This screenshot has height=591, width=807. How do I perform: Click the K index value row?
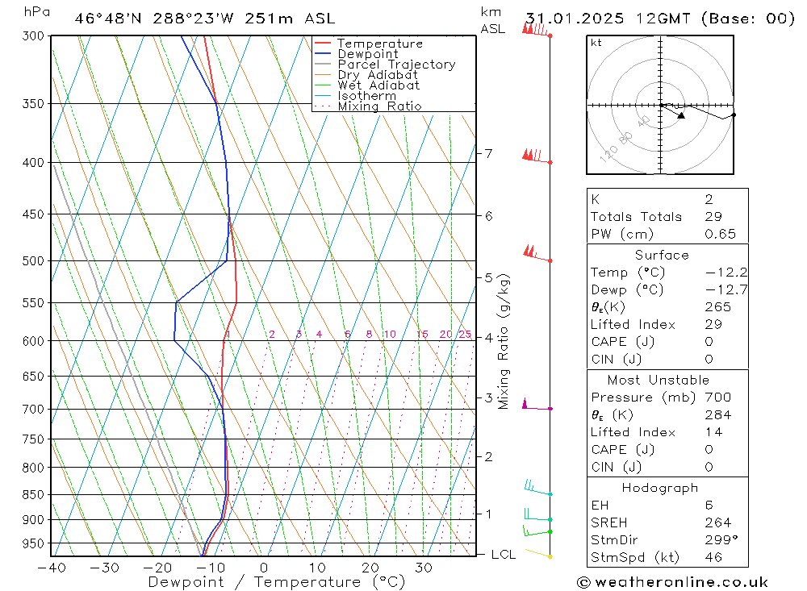tap(667, 199)
